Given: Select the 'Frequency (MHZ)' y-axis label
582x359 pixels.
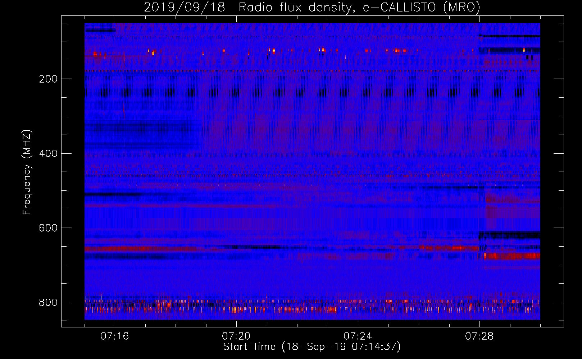Looking at the screenshot, I should (27, 172).
